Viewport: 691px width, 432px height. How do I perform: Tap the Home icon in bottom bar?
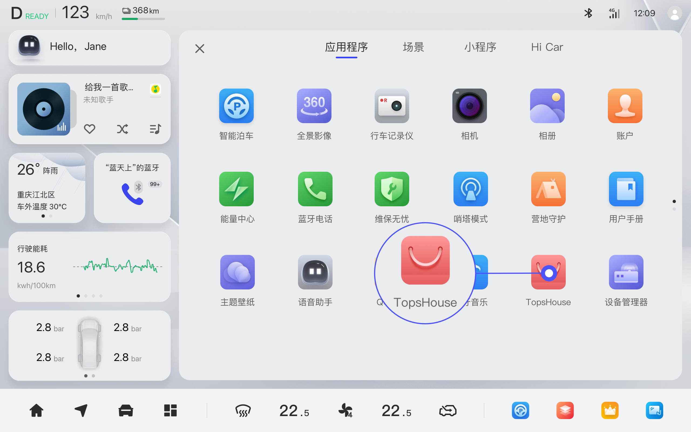point(36,411)
